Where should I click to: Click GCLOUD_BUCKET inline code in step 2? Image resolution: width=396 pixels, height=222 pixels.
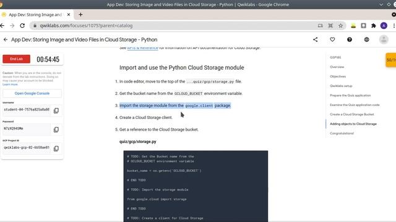point(188,94)
